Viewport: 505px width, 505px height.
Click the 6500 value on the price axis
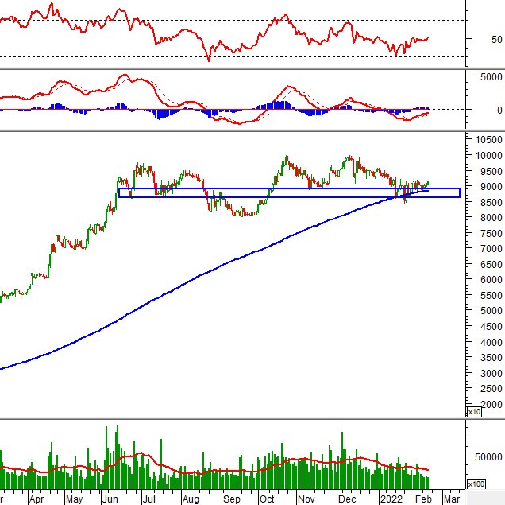pos(491,264)
